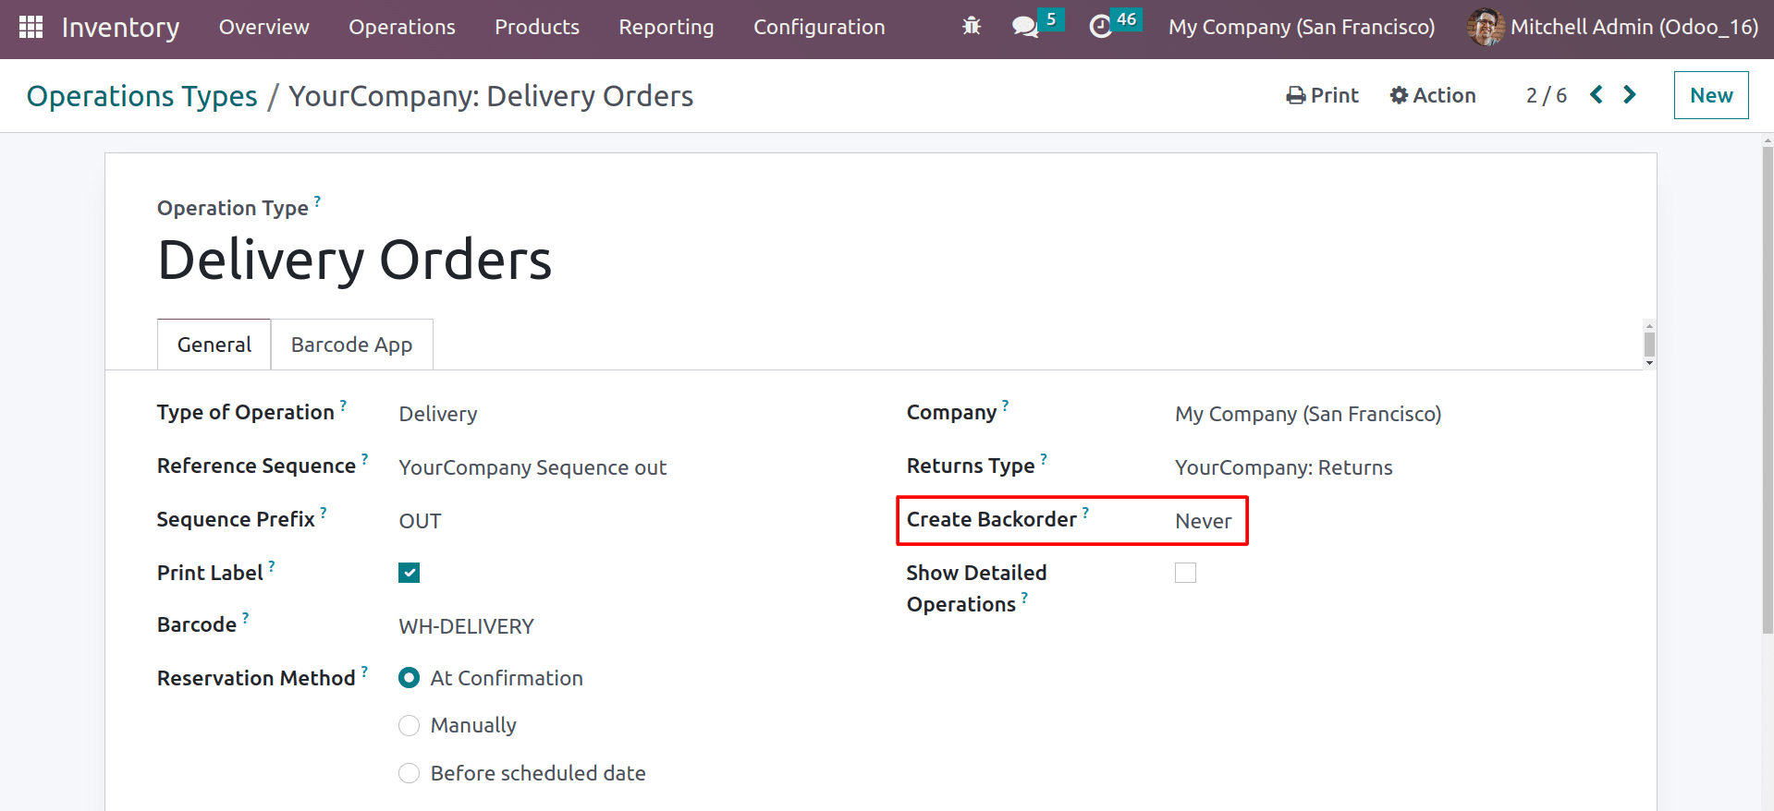Image resolution: width=1774 pixels, height=811 pixels.
Task: Open the Overview menu
Action: (x=264, y=27)
